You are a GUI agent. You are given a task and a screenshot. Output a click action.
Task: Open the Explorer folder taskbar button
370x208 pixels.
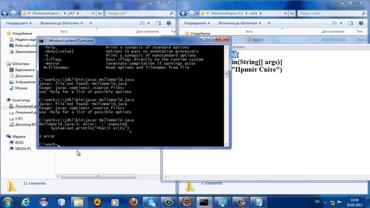coord(79,202)
